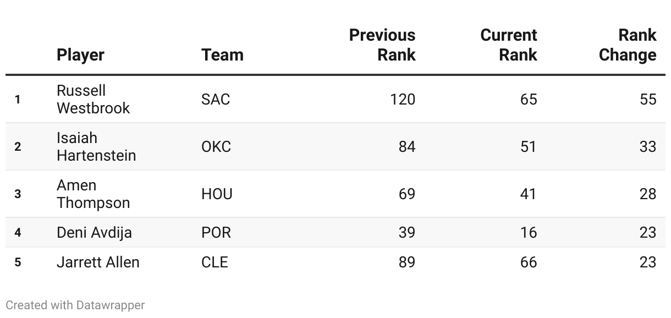
Task: Select the HOU team cell
Action: 217,194
